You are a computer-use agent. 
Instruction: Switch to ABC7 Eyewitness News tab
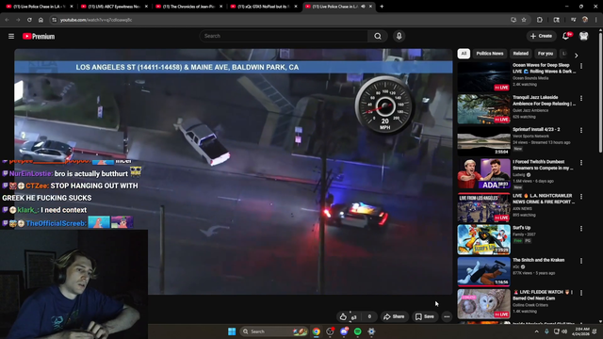coord(114,7)
